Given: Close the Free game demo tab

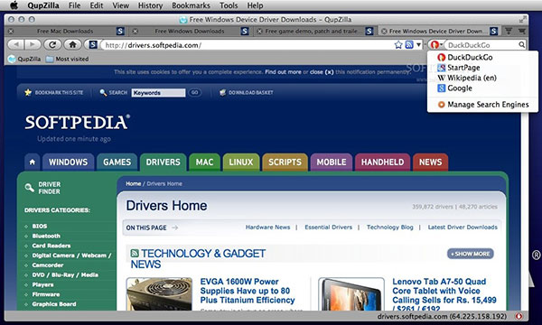Looking at the screenshot, I should pos(259,31).
